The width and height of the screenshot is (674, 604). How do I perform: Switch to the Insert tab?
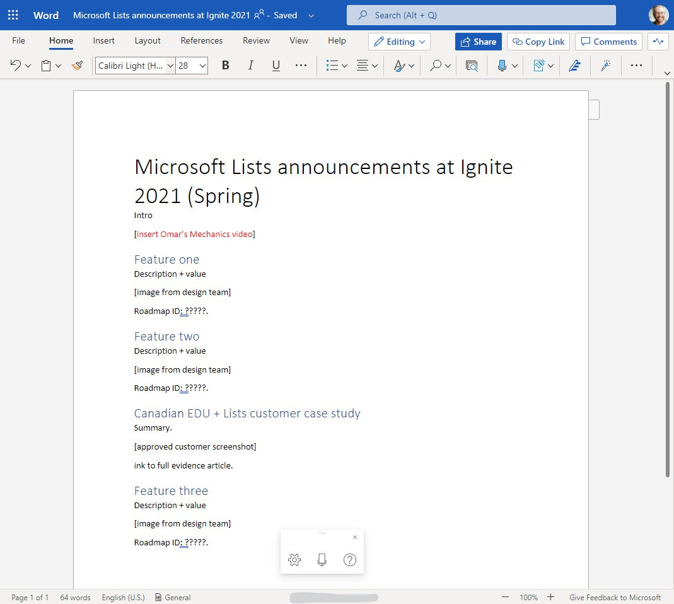pos(103,40)
